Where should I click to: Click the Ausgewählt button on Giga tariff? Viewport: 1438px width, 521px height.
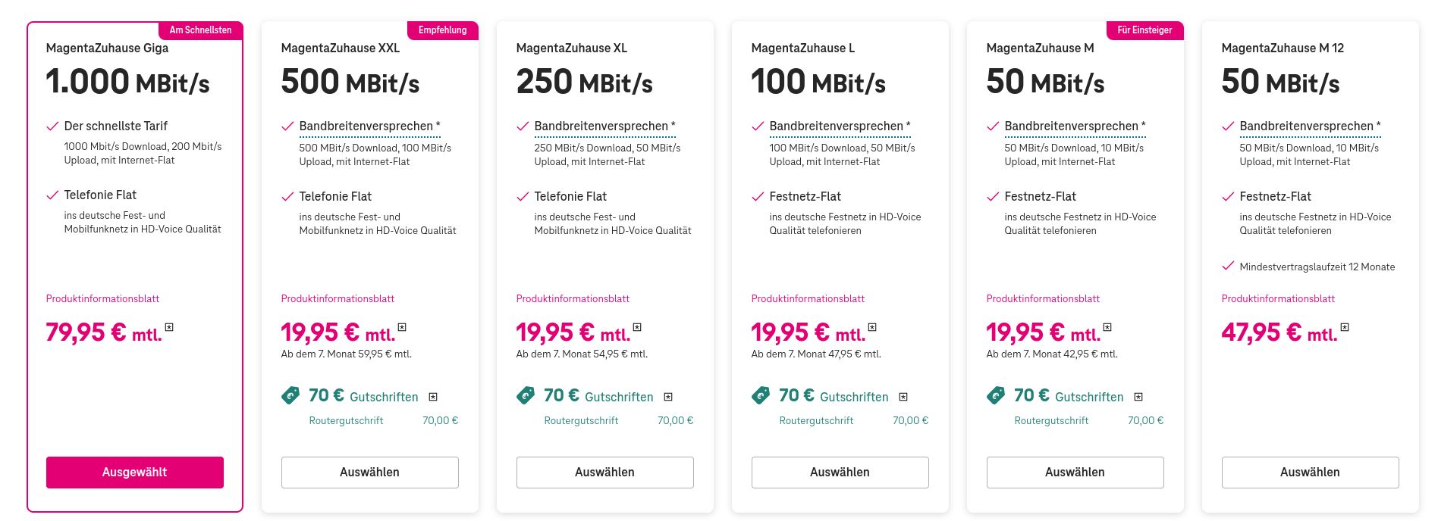click(134, 472)
